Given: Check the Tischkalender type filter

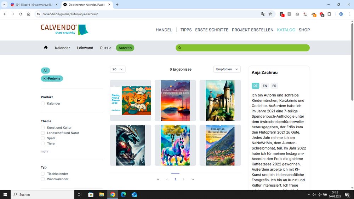Looking at the screenshot, I should (x=43, y=174).
